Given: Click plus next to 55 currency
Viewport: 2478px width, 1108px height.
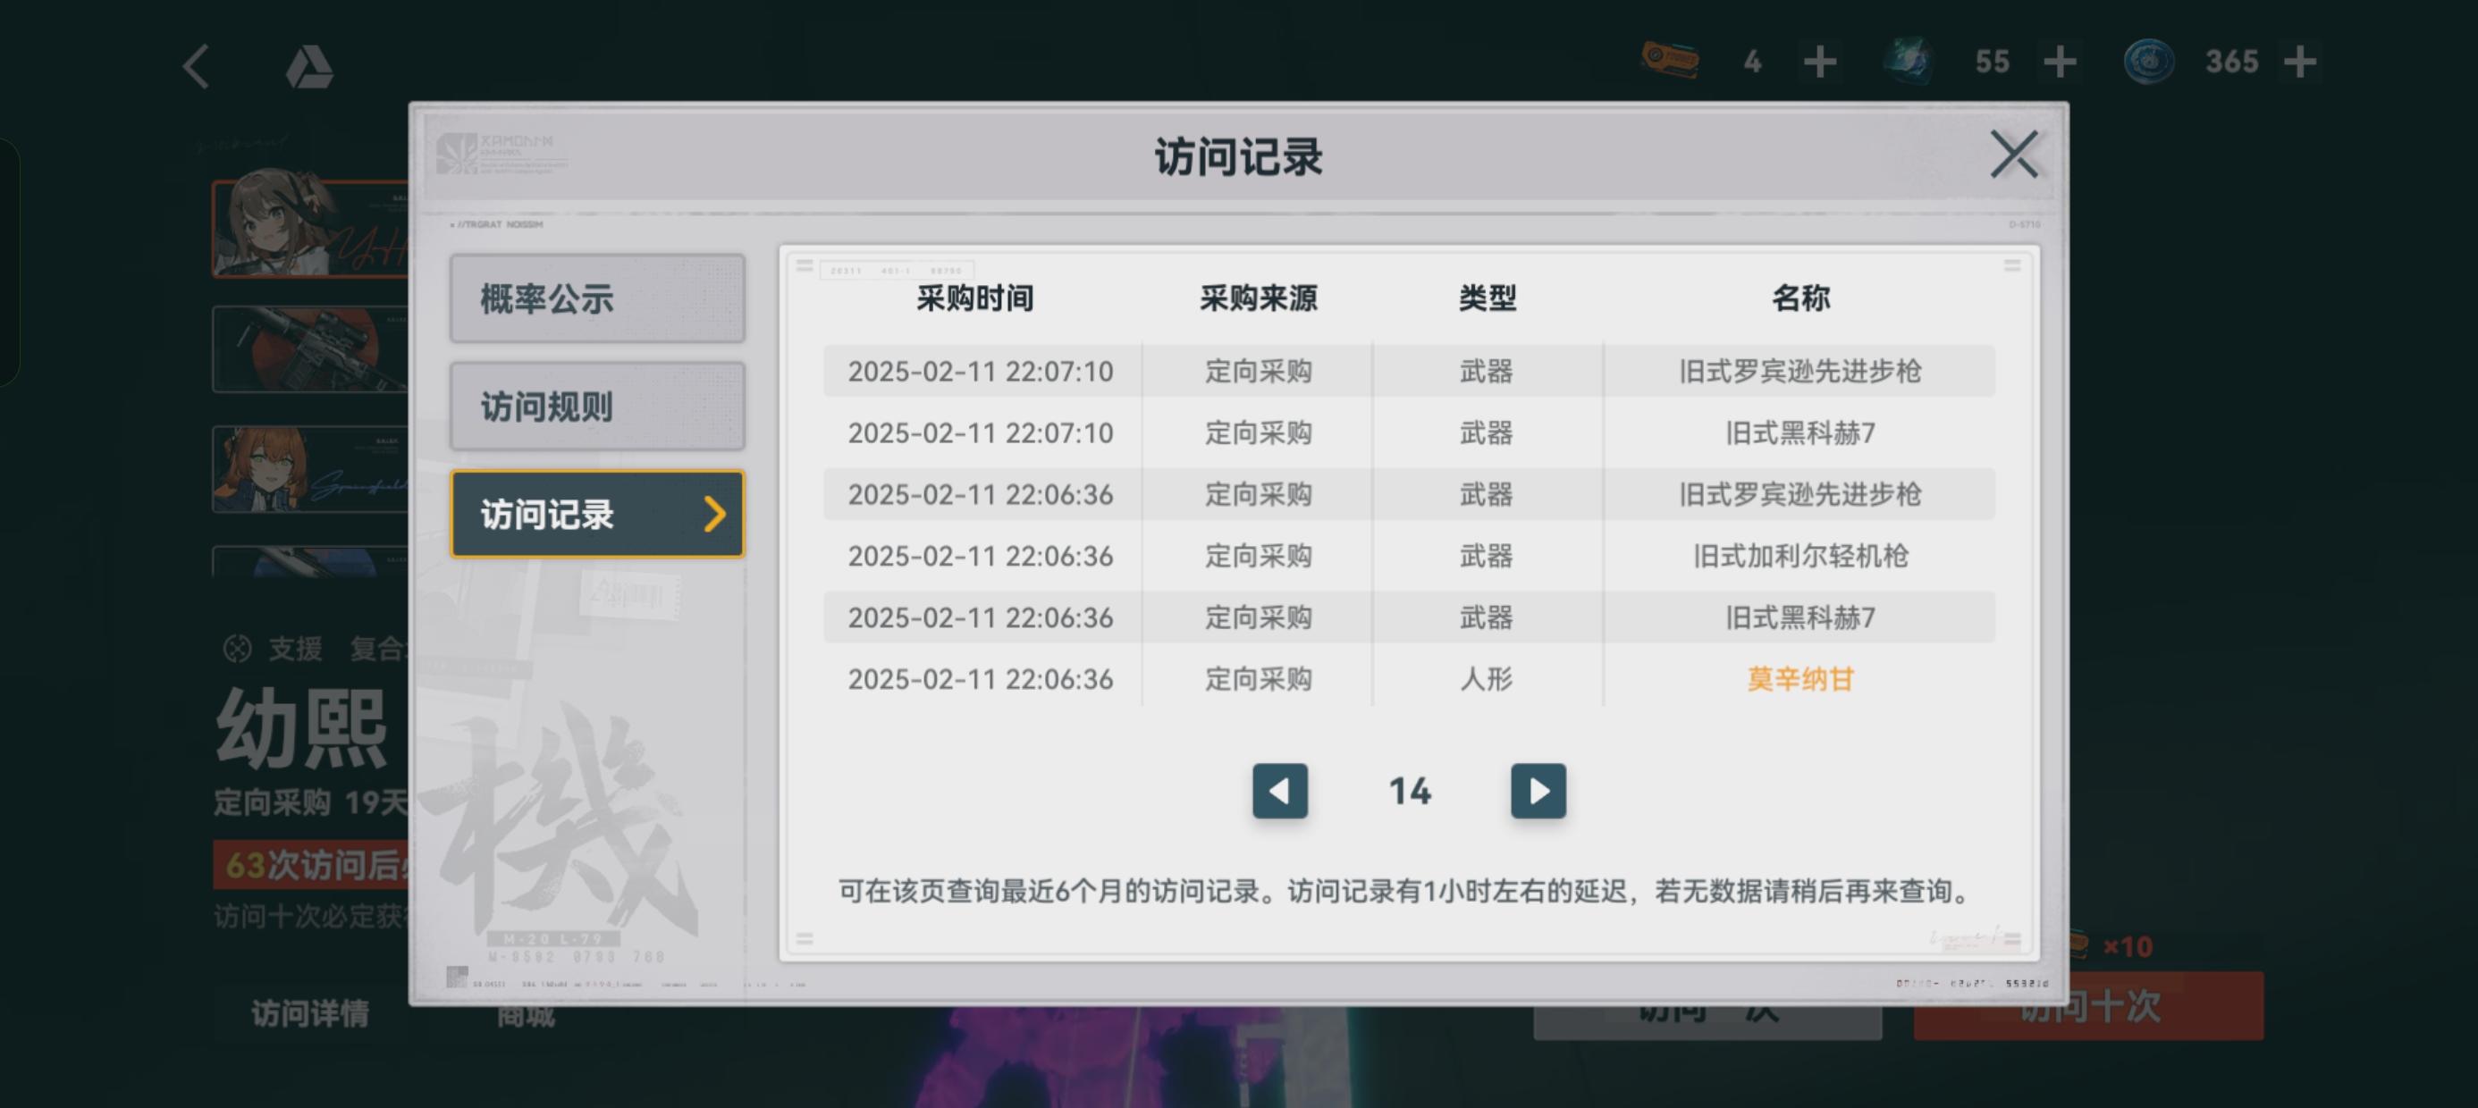Looking at the screenshot, I should click(2060, 63).
